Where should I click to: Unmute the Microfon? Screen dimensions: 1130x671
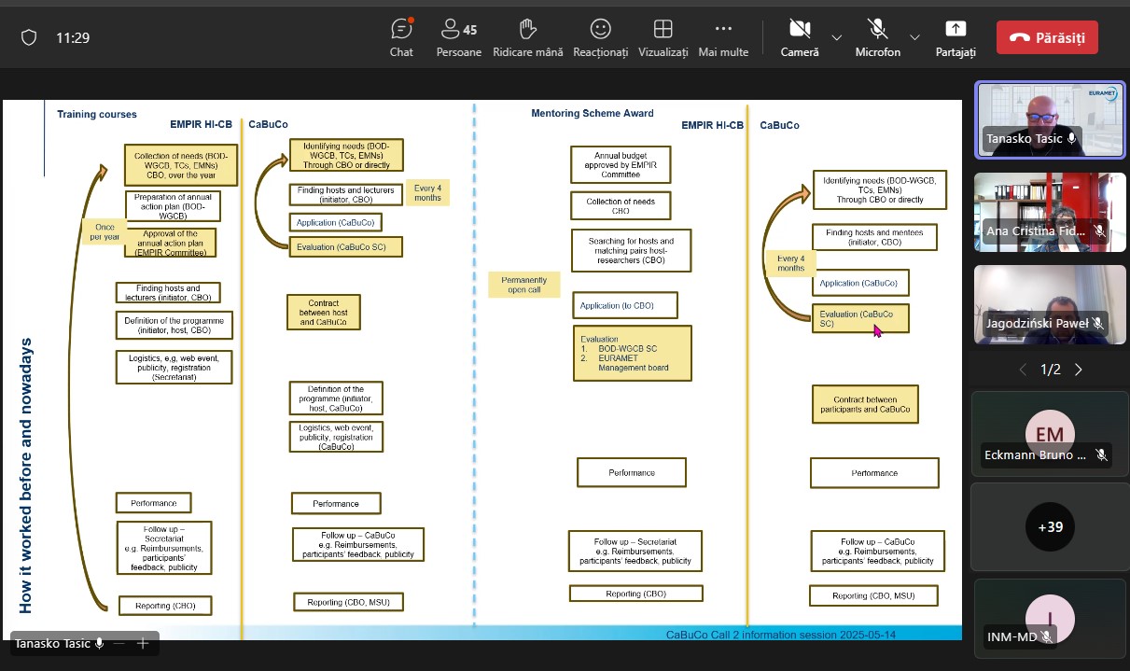point(877,37)
